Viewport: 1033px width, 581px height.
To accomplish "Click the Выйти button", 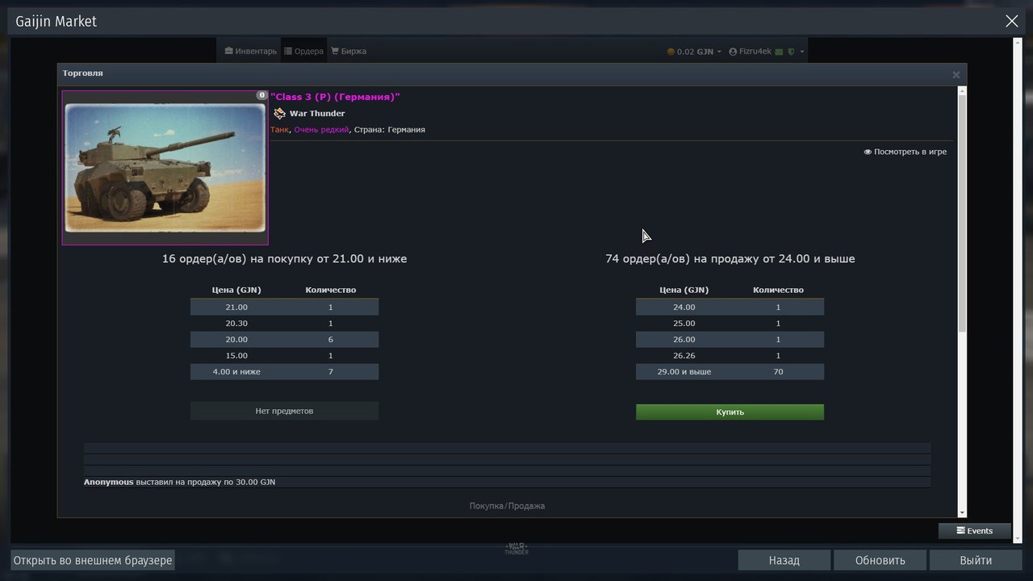I will coord(976,560).
